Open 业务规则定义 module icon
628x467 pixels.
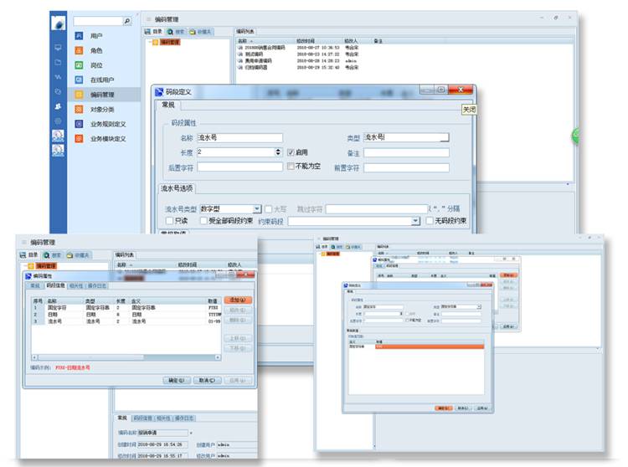80,124
